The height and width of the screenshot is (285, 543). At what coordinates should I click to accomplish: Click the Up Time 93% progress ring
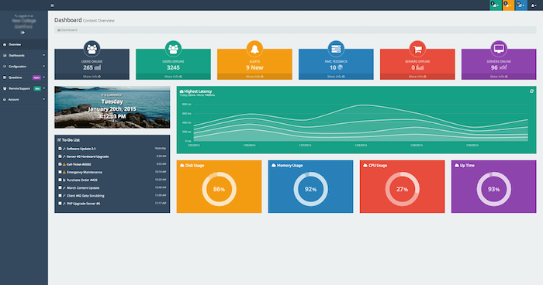coord(494,189)
